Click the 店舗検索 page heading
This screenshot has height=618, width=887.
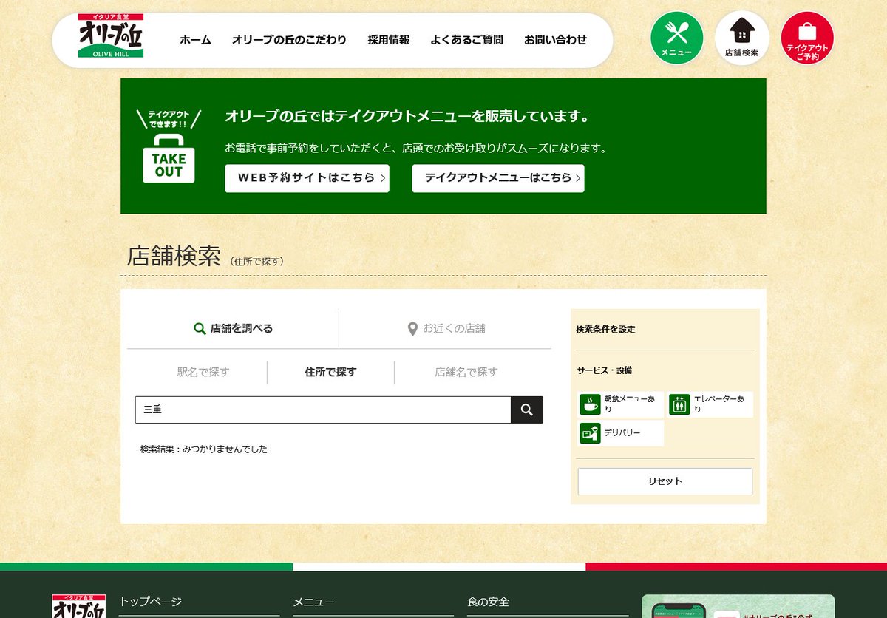[x=174, y=256]
